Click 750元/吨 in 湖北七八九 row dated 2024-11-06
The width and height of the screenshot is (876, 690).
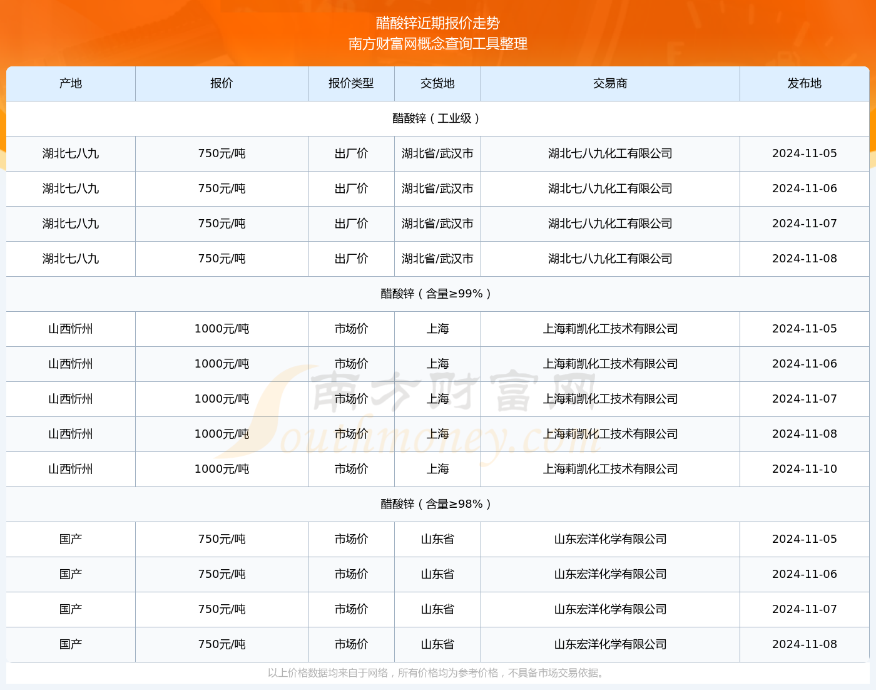click(x=222, y=188)
